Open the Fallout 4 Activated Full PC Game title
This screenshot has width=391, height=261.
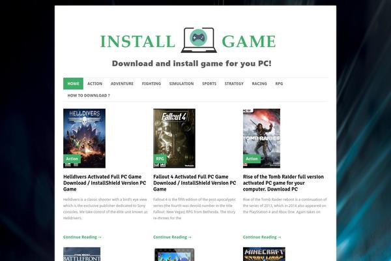(194, 183)
